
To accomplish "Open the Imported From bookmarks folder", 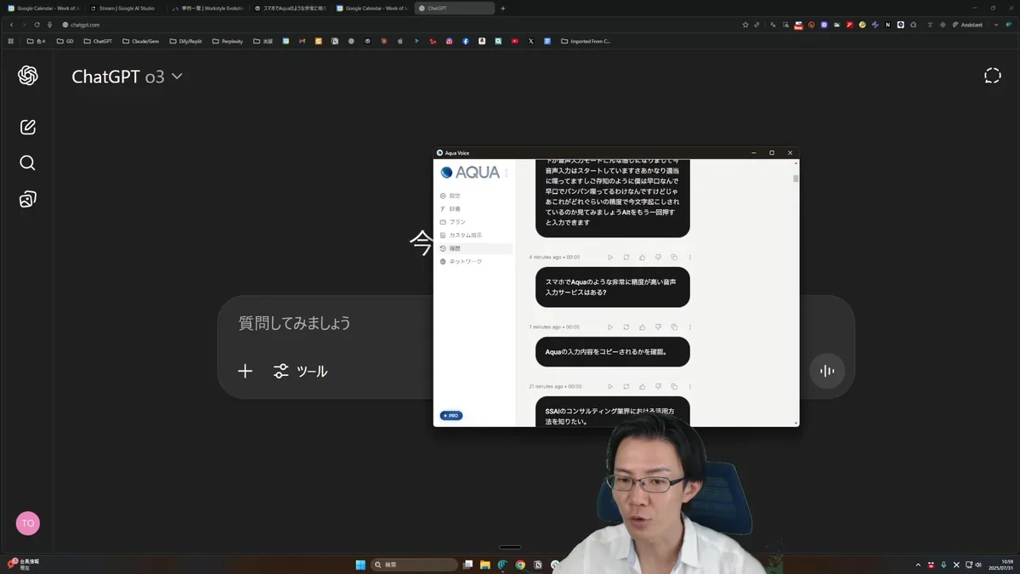I will point(586,41).
